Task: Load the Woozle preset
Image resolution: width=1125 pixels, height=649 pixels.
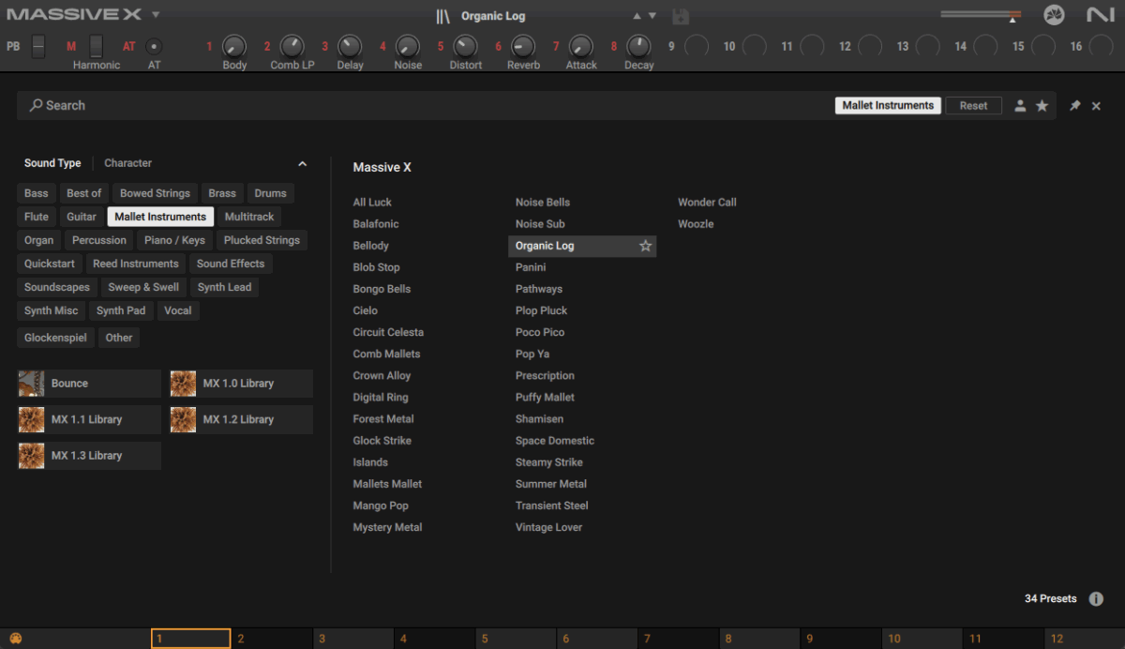Action: 696,224
